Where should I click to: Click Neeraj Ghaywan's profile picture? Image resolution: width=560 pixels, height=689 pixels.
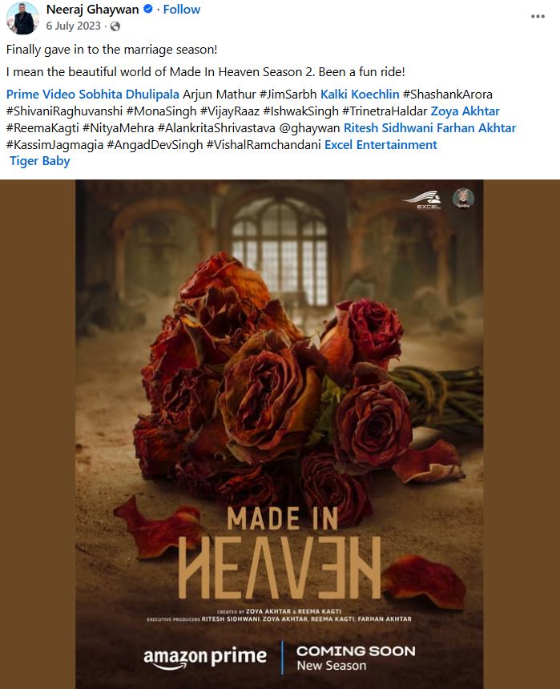22,18
